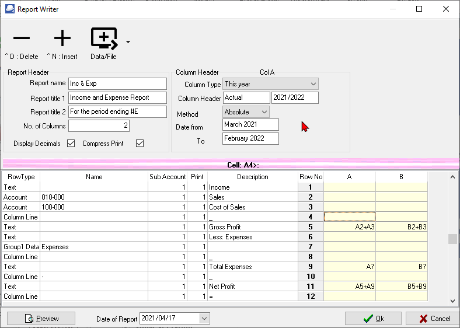Click the Column Header 2021/2022 field
Screen dimensions: 460x328
click(295, 97)
